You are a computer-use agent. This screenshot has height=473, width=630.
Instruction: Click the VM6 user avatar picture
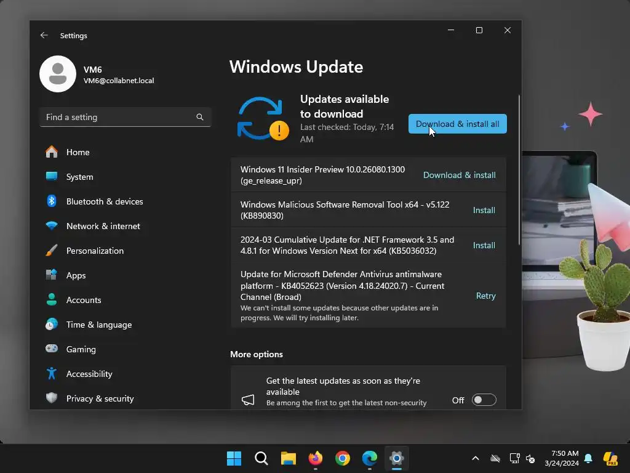point(58,74)
